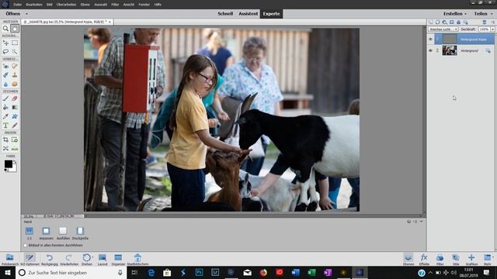Click the Anpassen fit screen button
Screen dimensions: 497x279
46,233
